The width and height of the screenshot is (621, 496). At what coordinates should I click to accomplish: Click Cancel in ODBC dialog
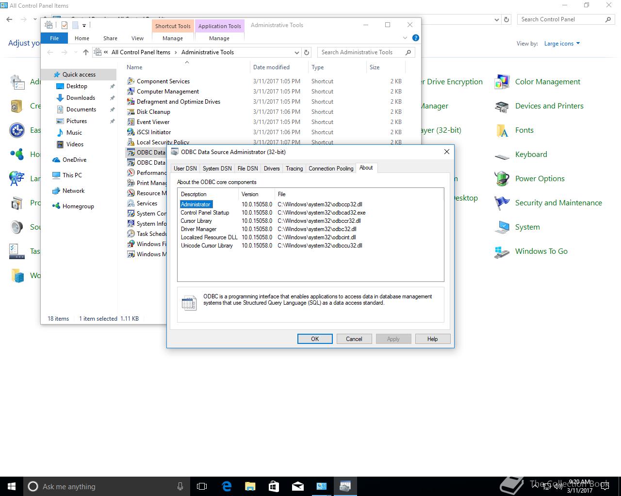354,339
